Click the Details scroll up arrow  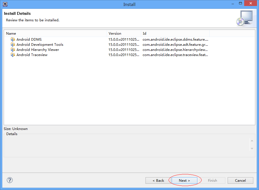252,141
